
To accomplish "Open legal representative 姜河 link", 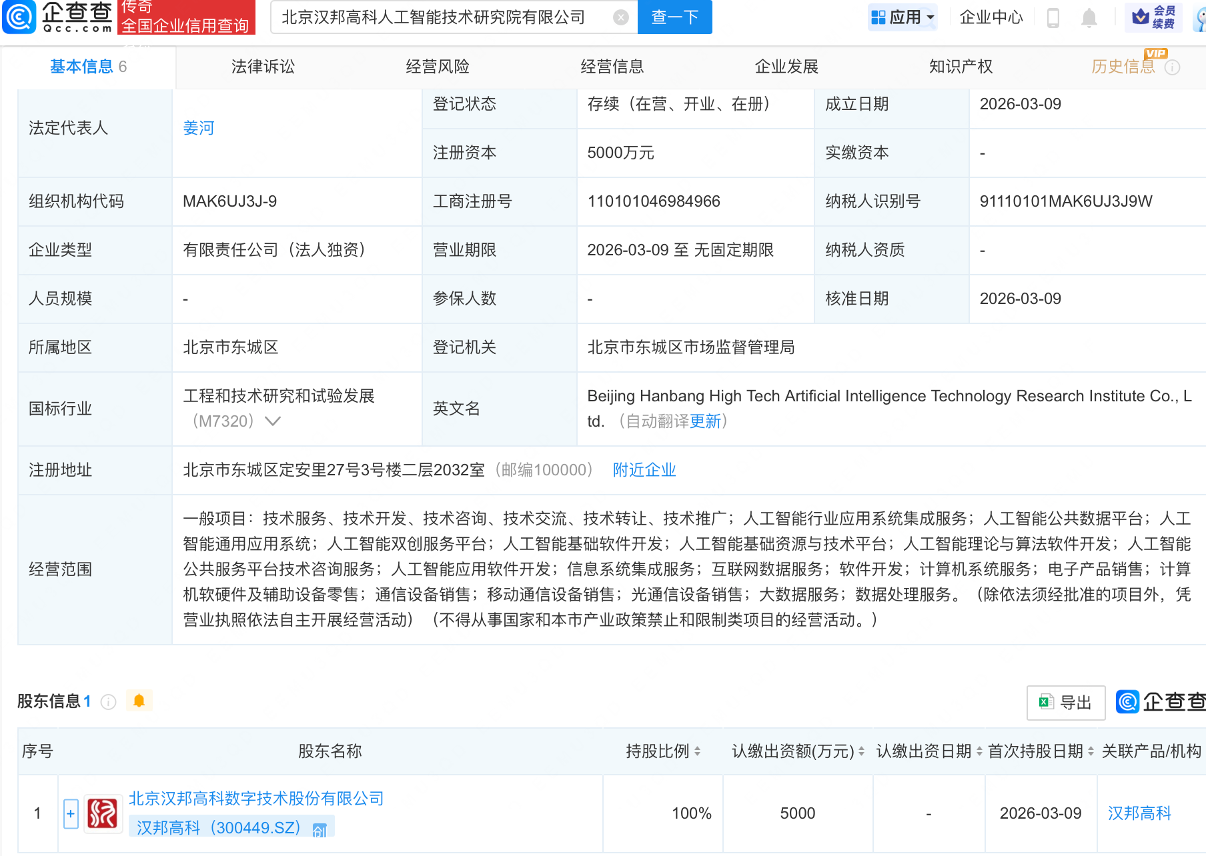I will coord(199,128).
